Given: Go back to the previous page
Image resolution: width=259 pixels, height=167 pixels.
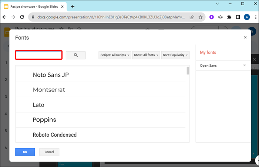Looking at the screenshot, I should click(5, 17).
